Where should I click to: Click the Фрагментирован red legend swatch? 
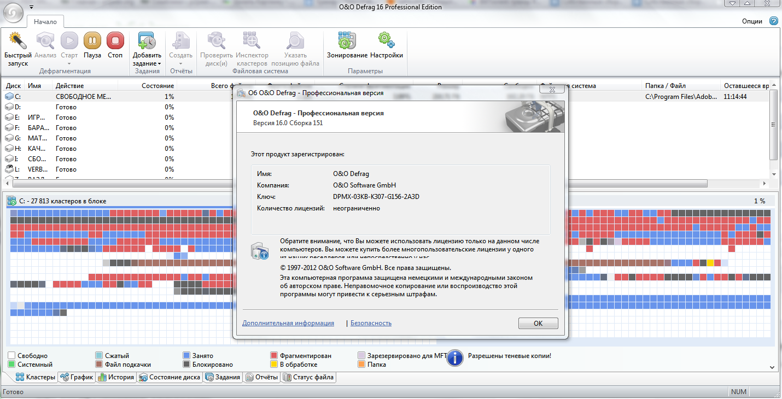pos(273,356)
